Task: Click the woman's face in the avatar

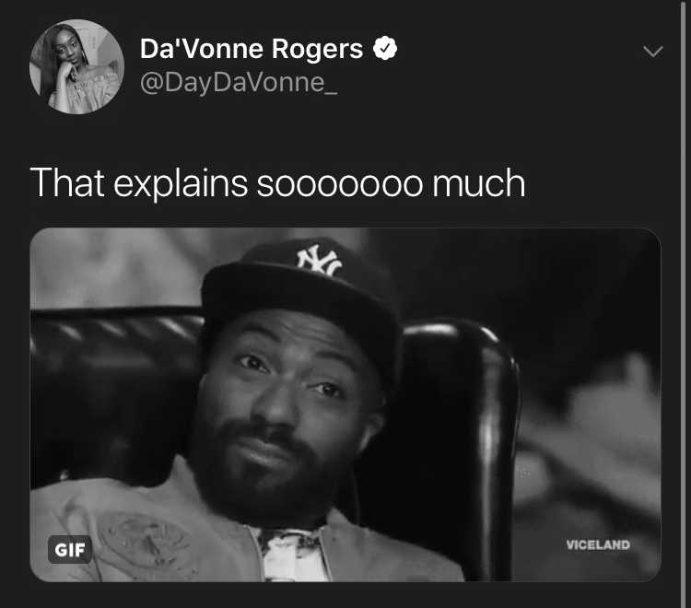Action: [x=68, y=51]
